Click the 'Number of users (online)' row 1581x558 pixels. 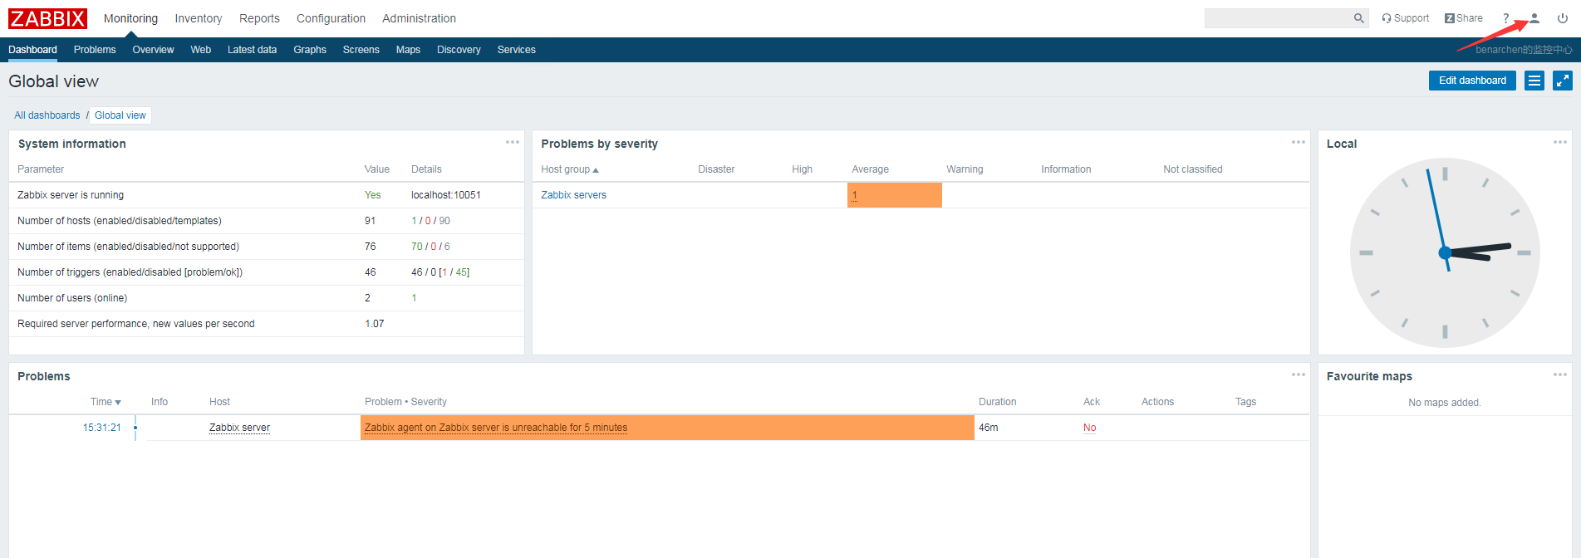coord(267,298)
